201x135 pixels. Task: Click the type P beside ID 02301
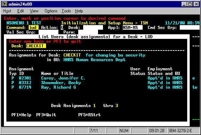13,78
